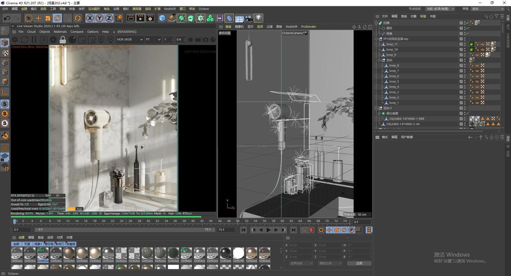Screen dimensions: 511x276
Task: Open the HDR sRGB dropdown
Action: [x=129, y=40]
